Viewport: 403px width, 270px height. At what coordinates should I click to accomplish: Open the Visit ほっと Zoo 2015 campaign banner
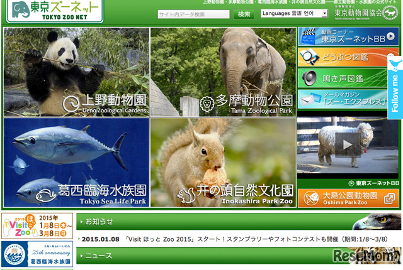tap(37, 226)
